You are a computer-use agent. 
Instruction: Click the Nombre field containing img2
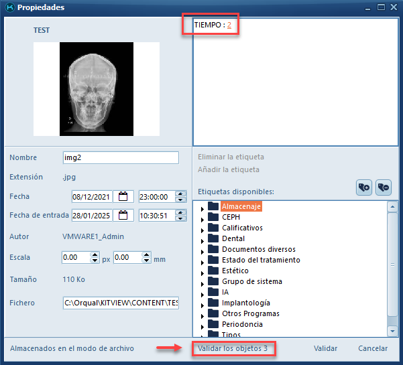121,157
